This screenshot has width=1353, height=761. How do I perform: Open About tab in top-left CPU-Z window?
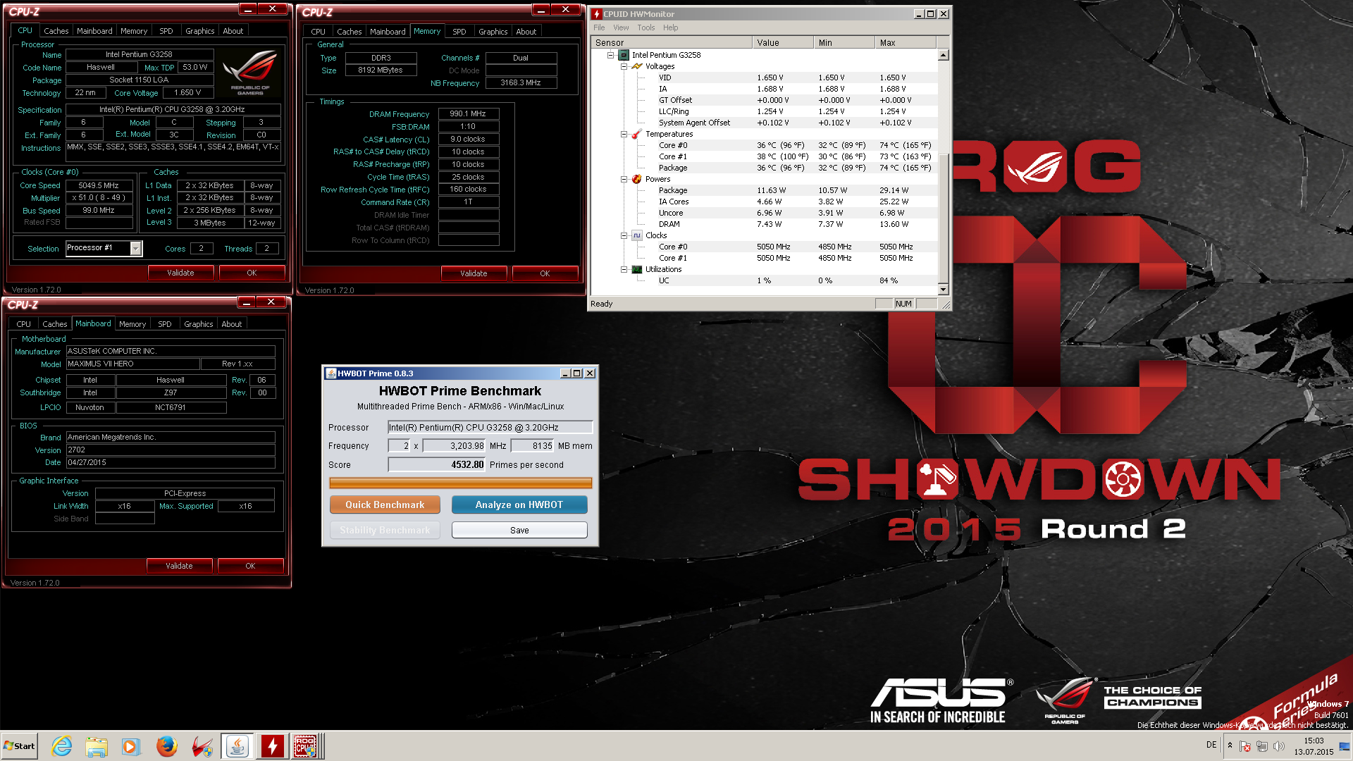pyautogui.click(x=233, y=31)
